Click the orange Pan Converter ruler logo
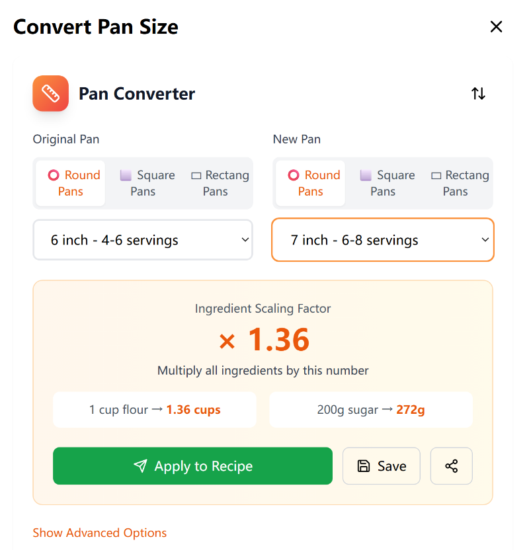Image resolution: width=529 pixels, height=550 pixels. [51, 93]
